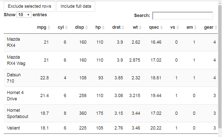This screenshot has width=222, height=137.
Task: Click Exclude selected rows button
Action: (x=29, y=6)
